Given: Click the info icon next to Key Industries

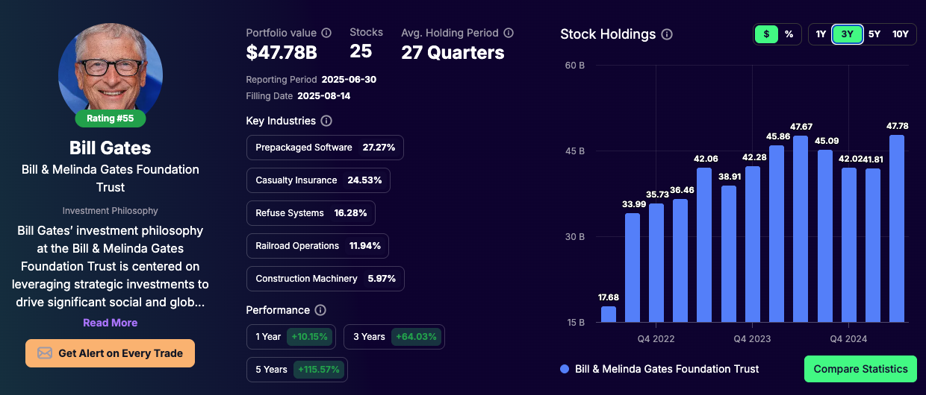Looking at the screenshot, I should coord(326,121).
